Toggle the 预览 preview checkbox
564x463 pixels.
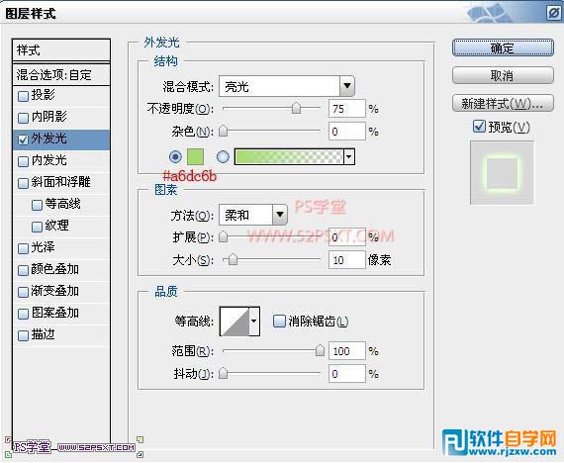pyautogui.click(x=479, y=127)
